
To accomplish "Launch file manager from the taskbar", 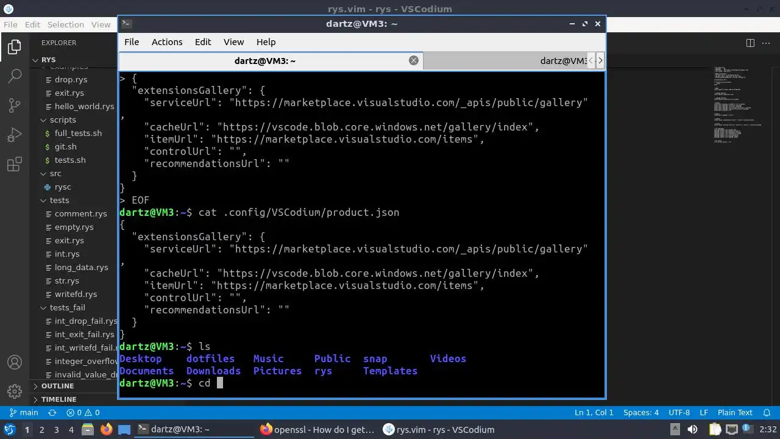I will [87, 430].
